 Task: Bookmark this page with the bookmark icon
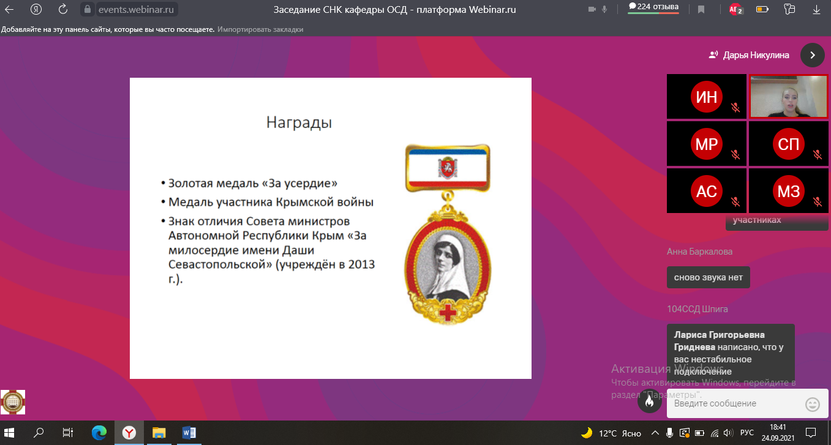coord(701,9)
